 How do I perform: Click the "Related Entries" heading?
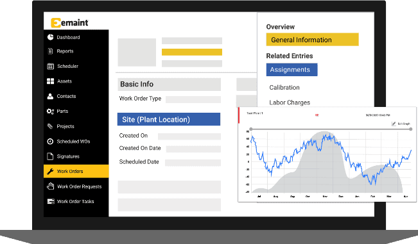click(290, 56)
